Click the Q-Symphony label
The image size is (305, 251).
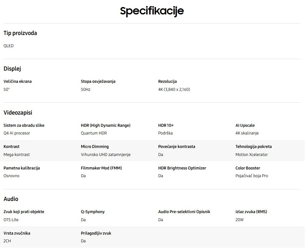[93, 212]
